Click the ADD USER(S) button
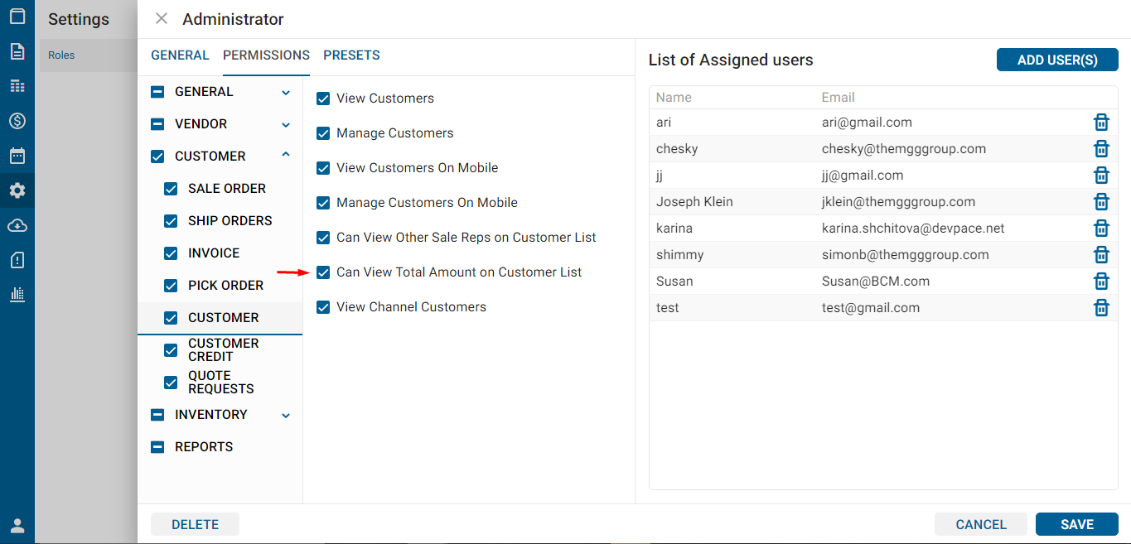Viewport: 1131px width, 544px height. coord(1056,60)
